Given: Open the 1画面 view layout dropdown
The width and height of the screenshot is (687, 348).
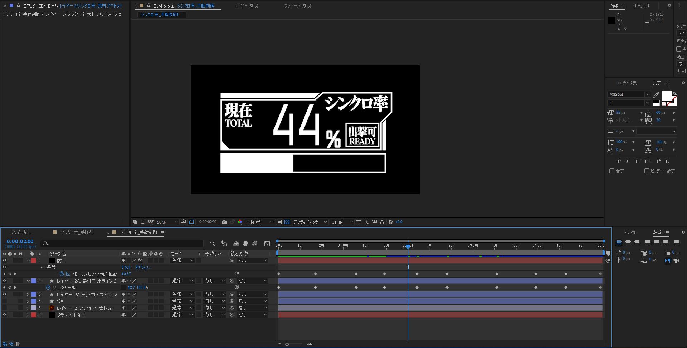Looking at the screenshot, I should 342,222.
